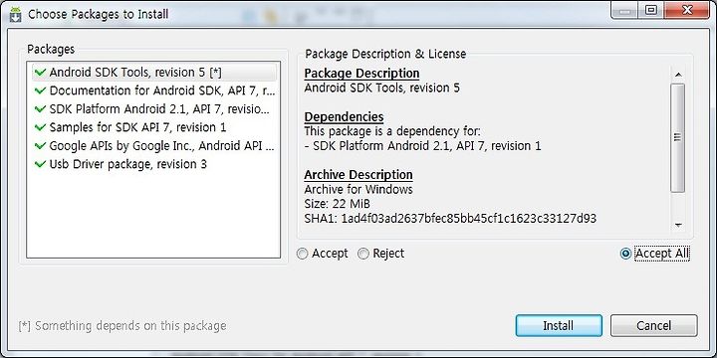Click green checkmark beside SDK Platform Android 2.1
This screenshot has height=358, width=717.
[x=40, y=109]
